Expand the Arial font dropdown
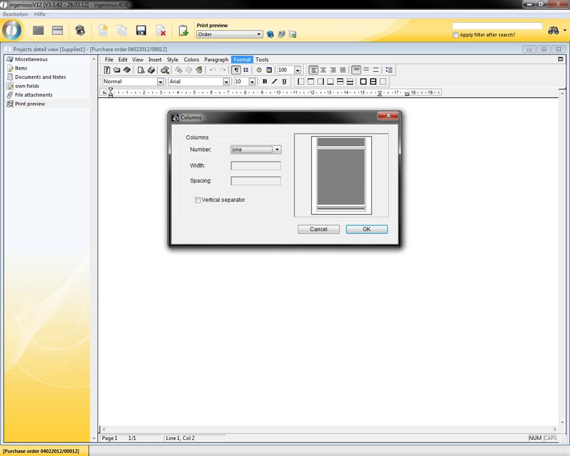570x456 pixels. tap(226, 82)
